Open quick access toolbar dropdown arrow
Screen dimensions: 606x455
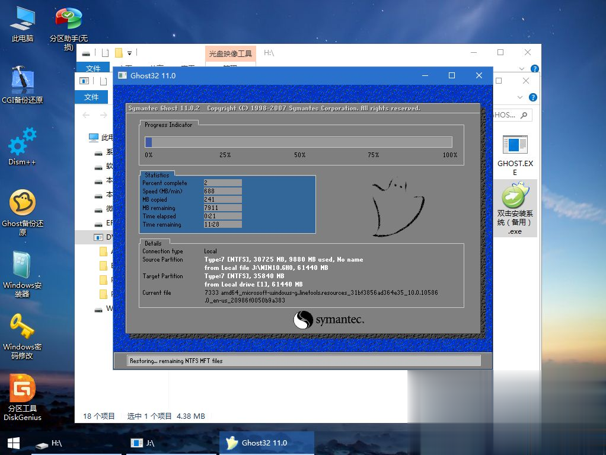tap(129, 53)
